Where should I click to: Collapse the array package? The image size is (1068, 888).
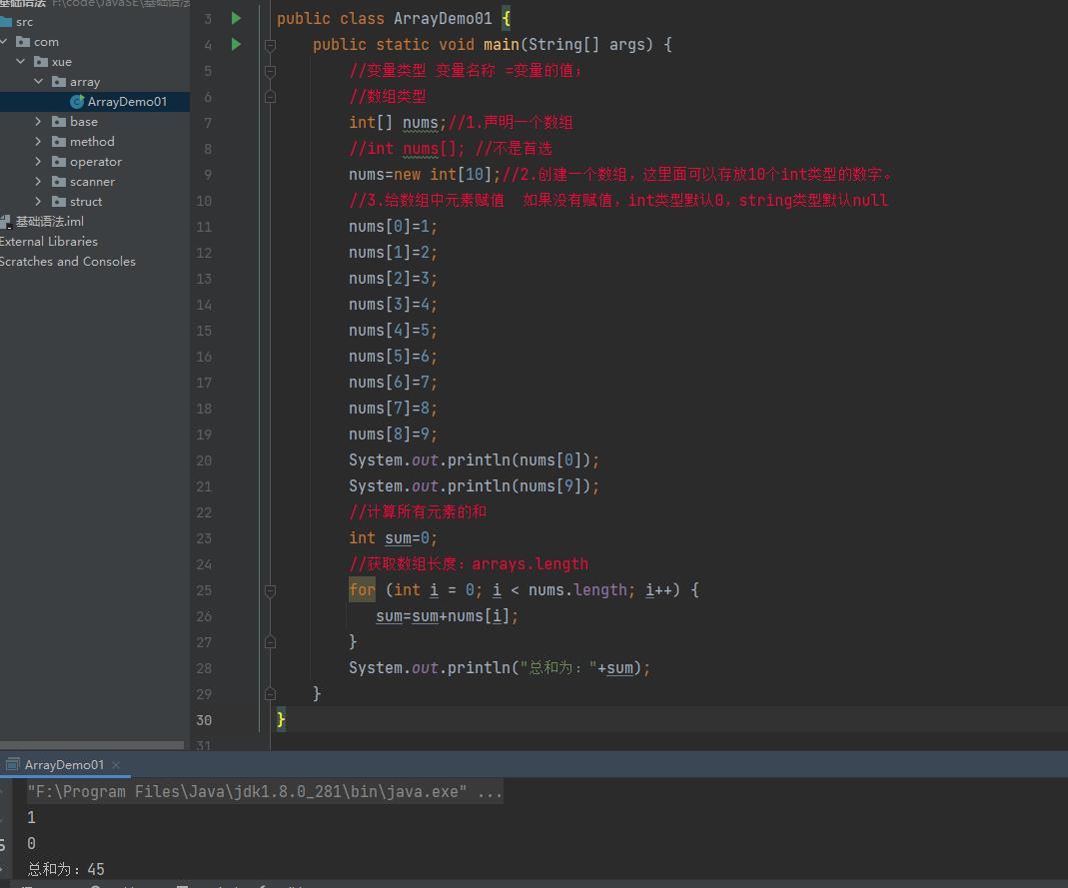[x=39, y=82]
